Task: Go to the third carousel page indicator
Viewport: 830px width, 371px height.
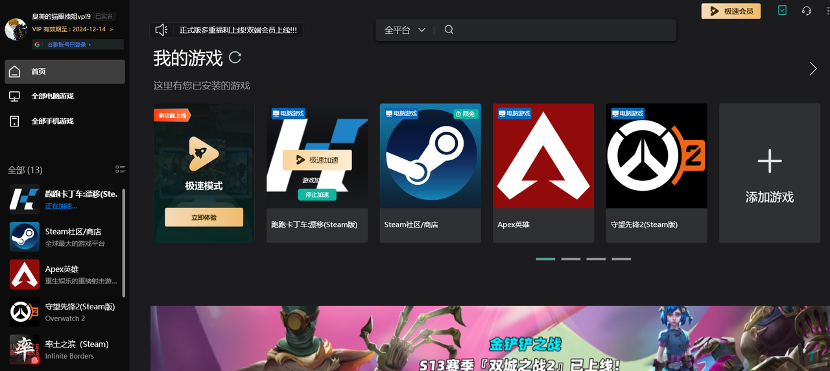Action: point(596,259)
